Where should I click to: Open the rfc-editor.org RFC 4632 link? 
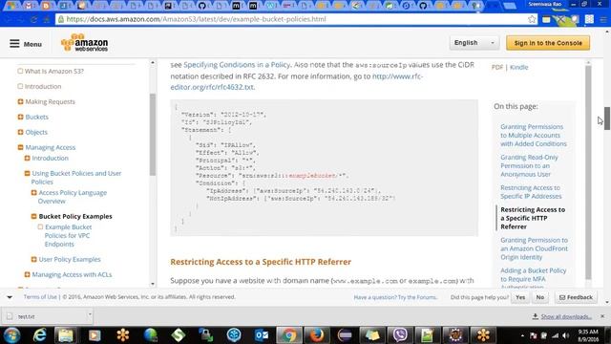[x=297, y=81]
